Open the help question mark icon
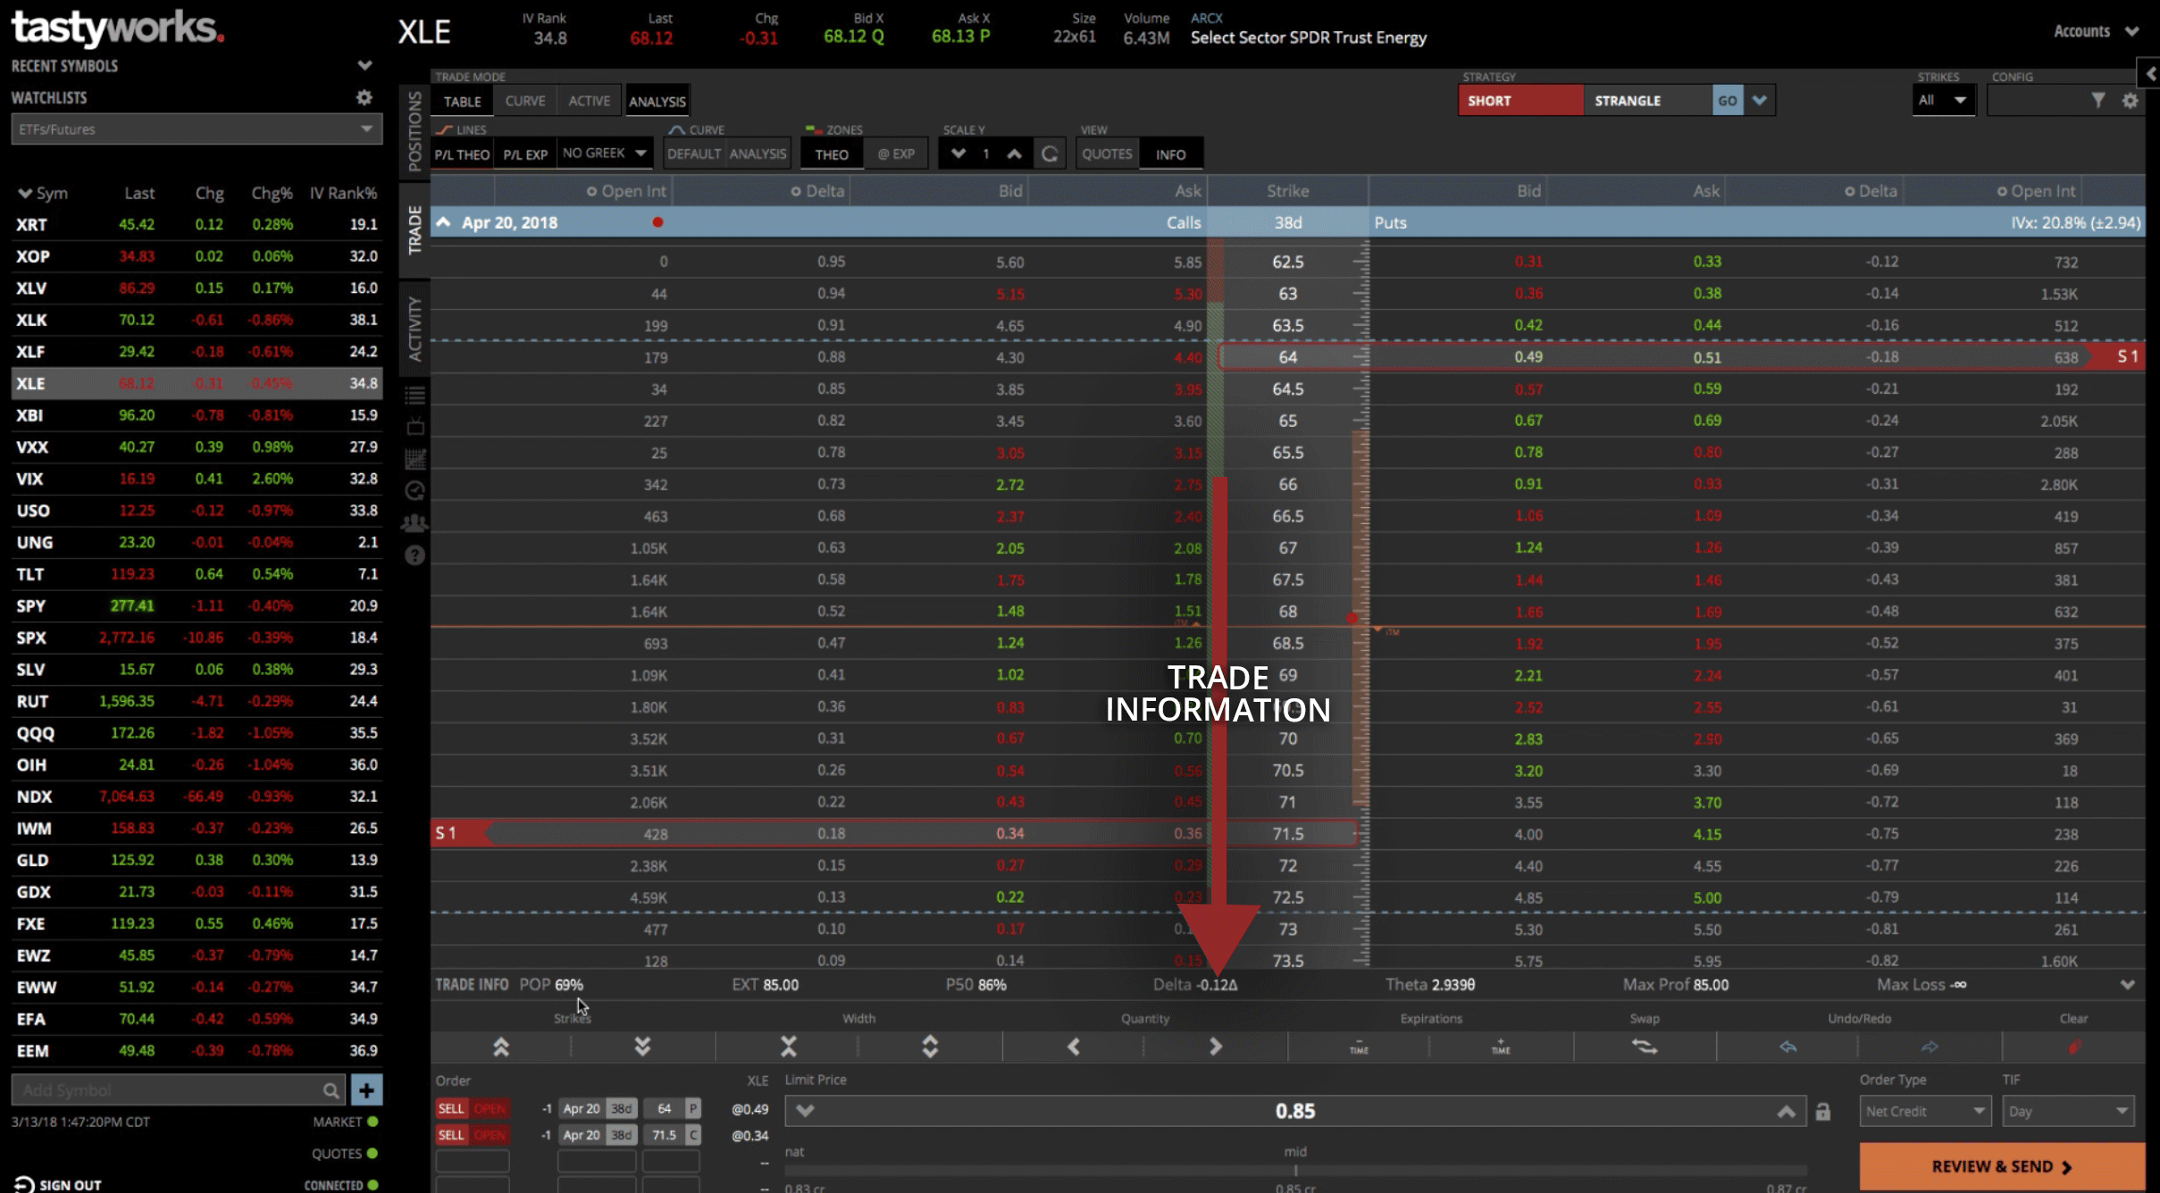This screenshot has width=2160, height=1193. [415, 555]
